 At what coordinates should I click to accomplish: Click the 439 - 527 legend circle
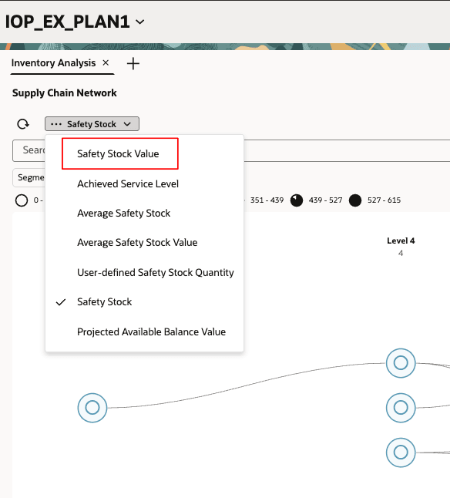coord(297,200)
